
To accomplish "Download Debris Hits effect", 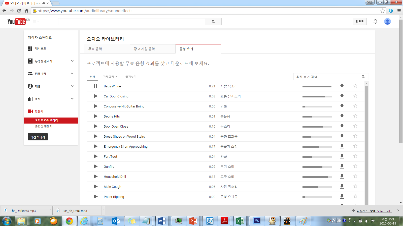I will pyautogui.click(x=342, y=116).
